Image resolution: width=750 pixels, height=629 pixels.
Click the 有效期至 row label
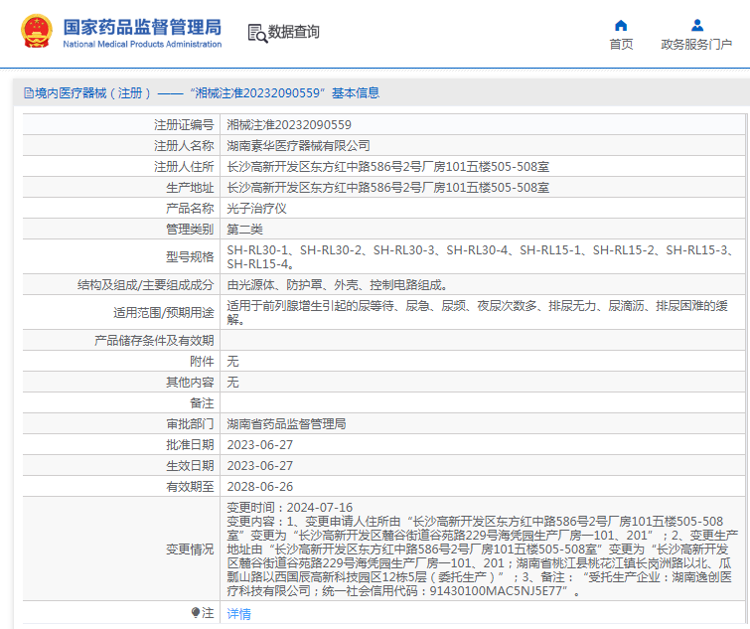click(190, 487)
